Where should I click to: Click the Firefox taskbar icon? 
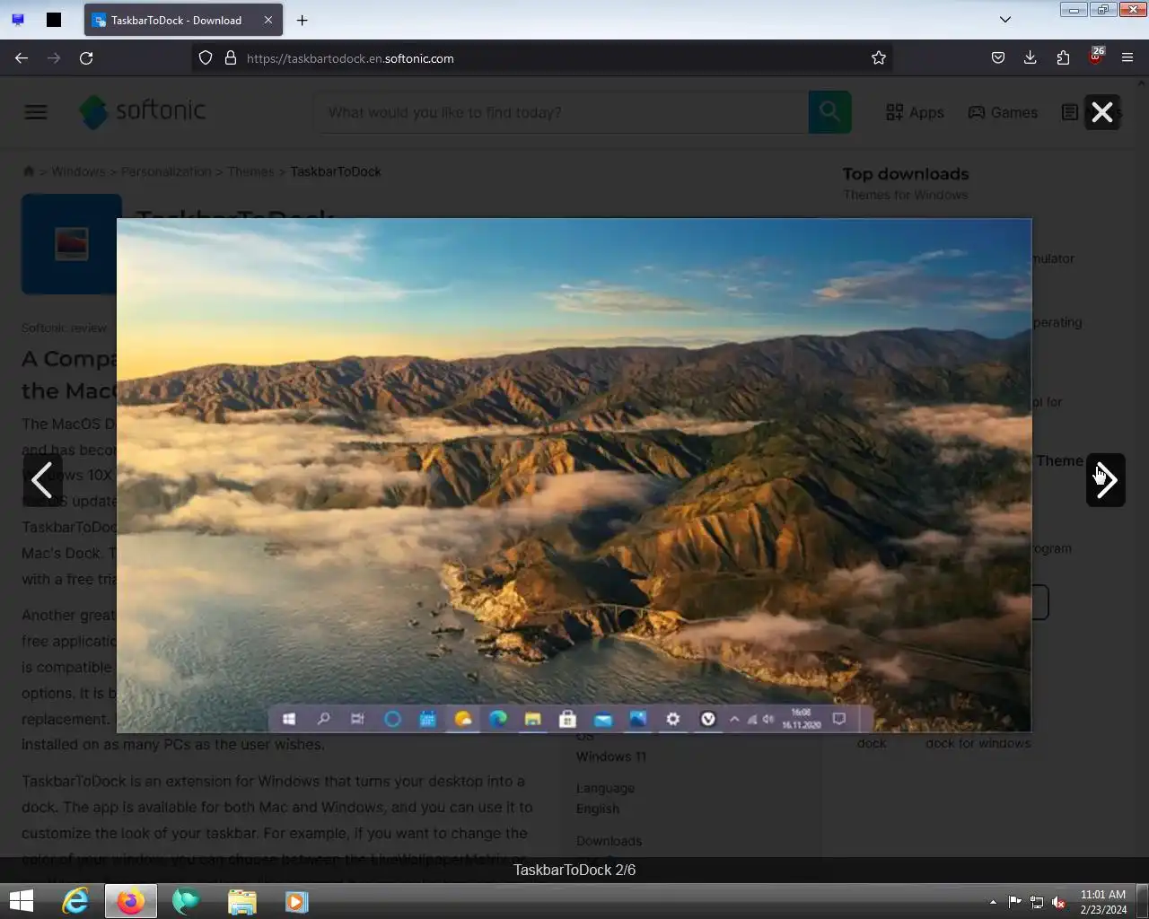tap(131, 901)
